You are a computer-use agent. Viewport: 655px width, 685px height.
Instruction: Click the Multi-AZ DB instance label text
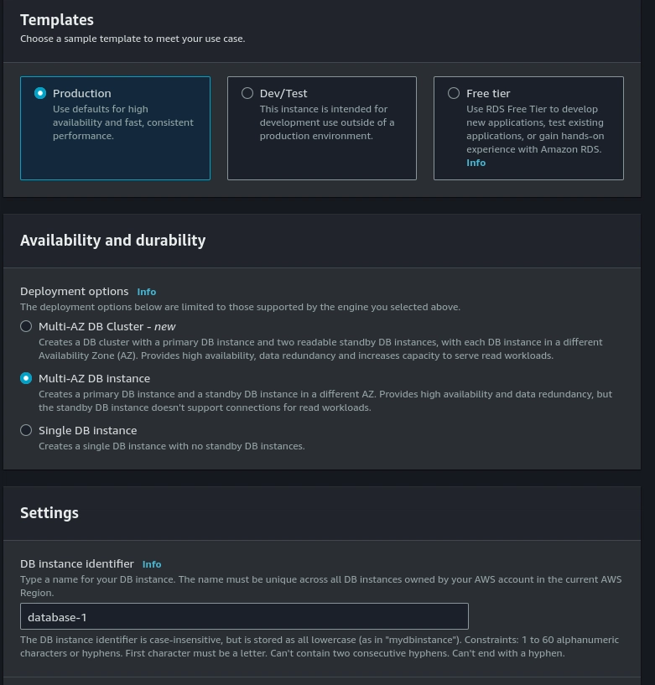click(94, 378)
